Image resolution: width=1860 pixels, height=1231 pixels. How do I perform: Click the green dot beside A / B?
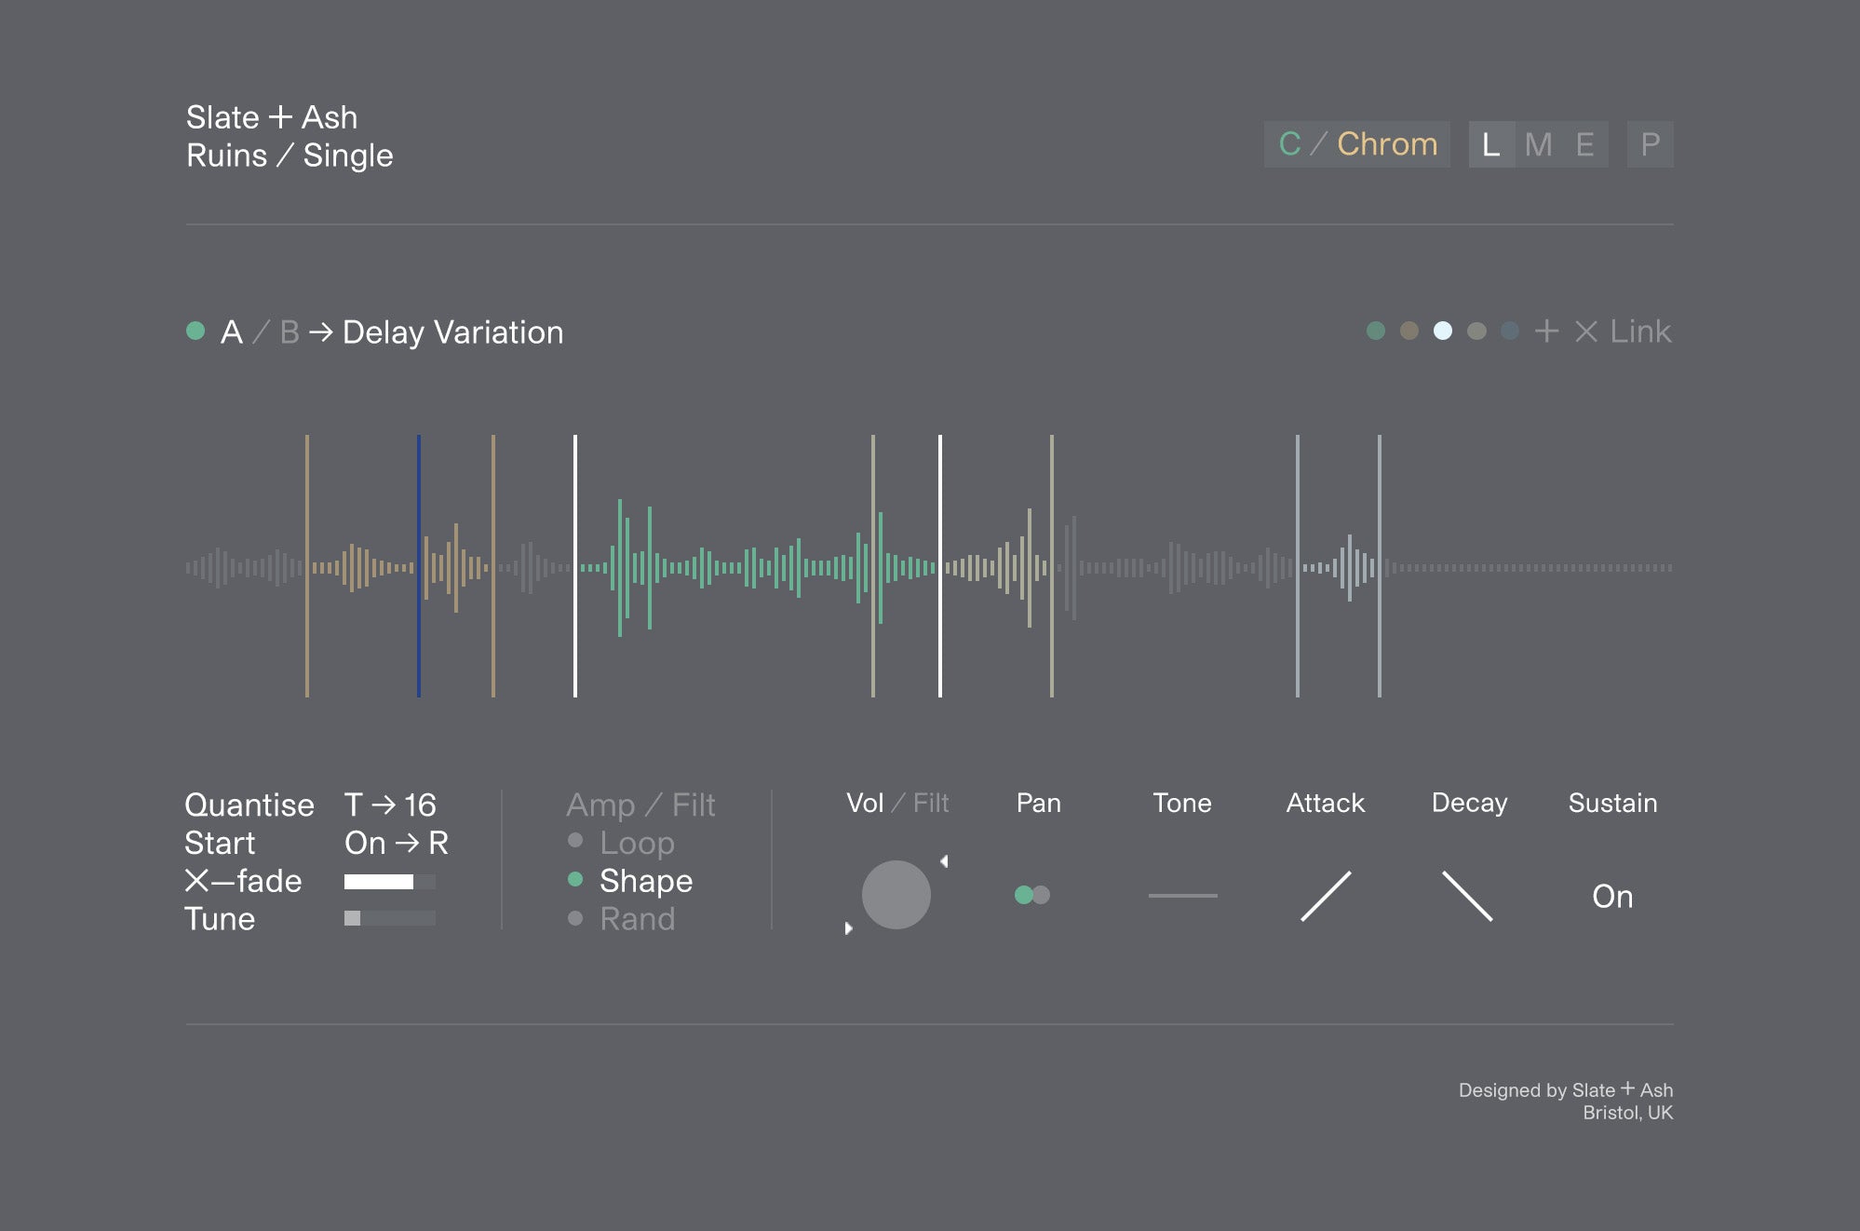195,331
